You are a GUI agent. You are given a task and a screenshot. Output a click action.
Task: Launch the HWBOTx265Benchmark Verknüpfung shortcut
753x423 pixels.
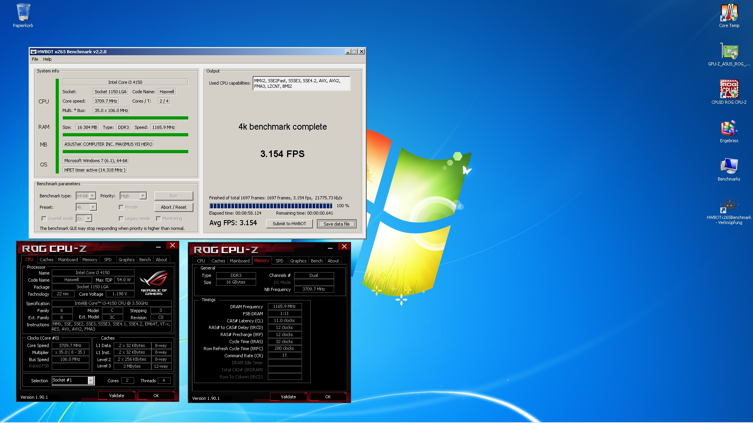(x=729, y=211)
